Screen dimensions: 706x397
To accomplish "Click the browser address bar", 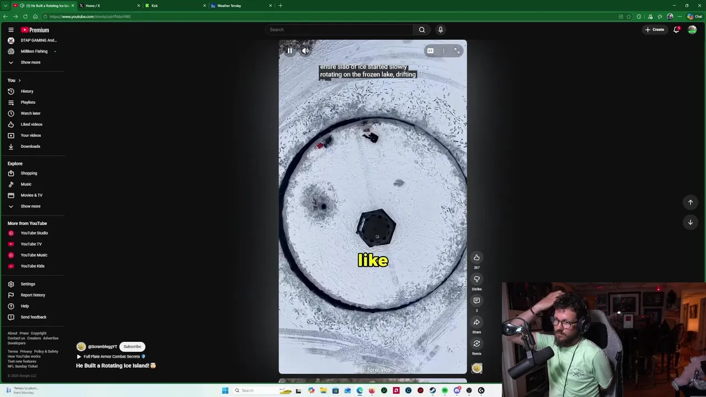I will (x=331, y=17).
